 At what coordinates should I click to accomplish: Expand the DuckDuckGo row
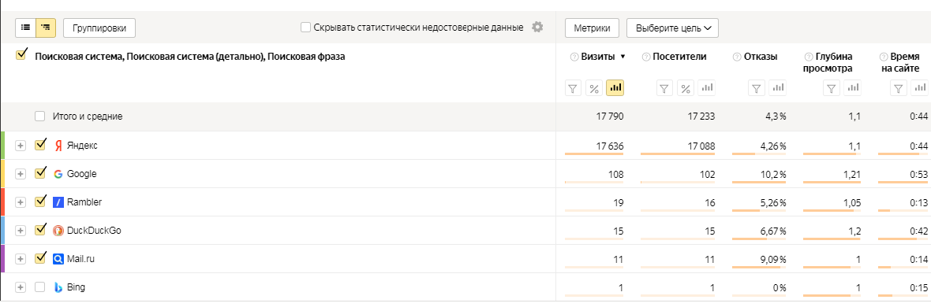point(21,231)
